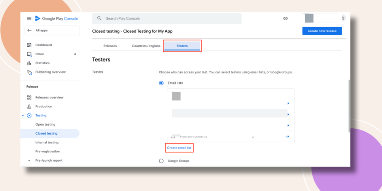Click the Google Play Console logo

coord(56,19)
